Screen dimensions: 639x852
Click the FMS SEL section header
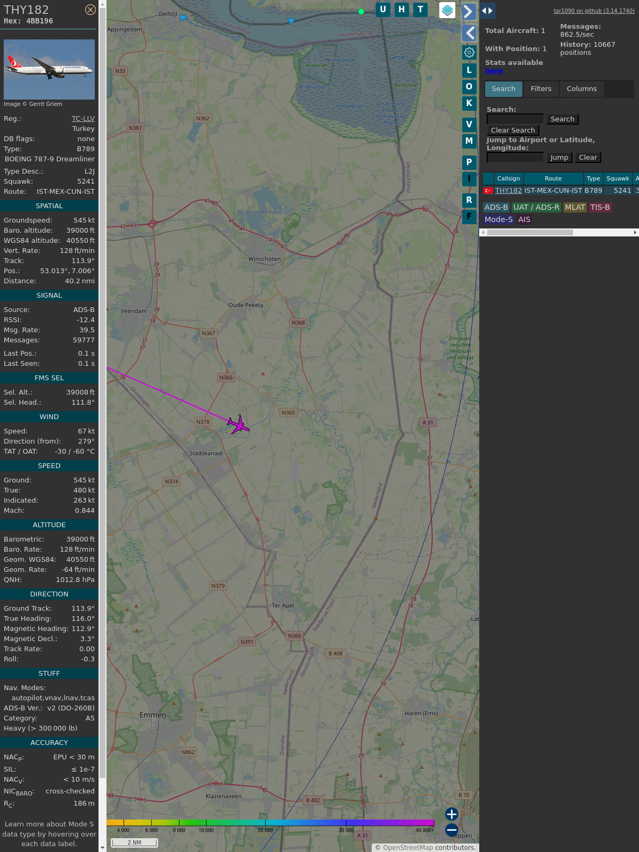point(49,378)
